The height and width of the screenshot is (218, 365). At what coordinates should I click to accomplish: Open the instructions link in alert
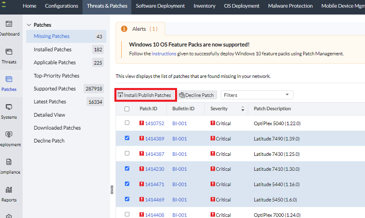(164, 53)
